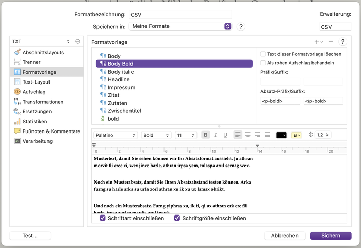Viewport: 361px width, 248px height.
Task: Select the Body italic style row
Action: pyautogui.click(x=174, y=72)
